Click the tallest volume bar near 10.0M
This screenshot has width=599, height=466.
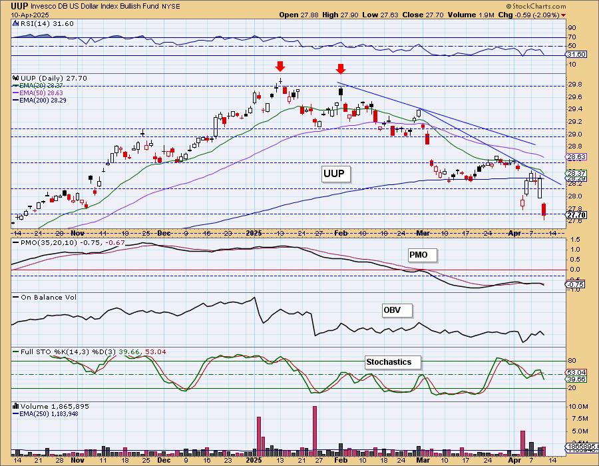[315, 431]
